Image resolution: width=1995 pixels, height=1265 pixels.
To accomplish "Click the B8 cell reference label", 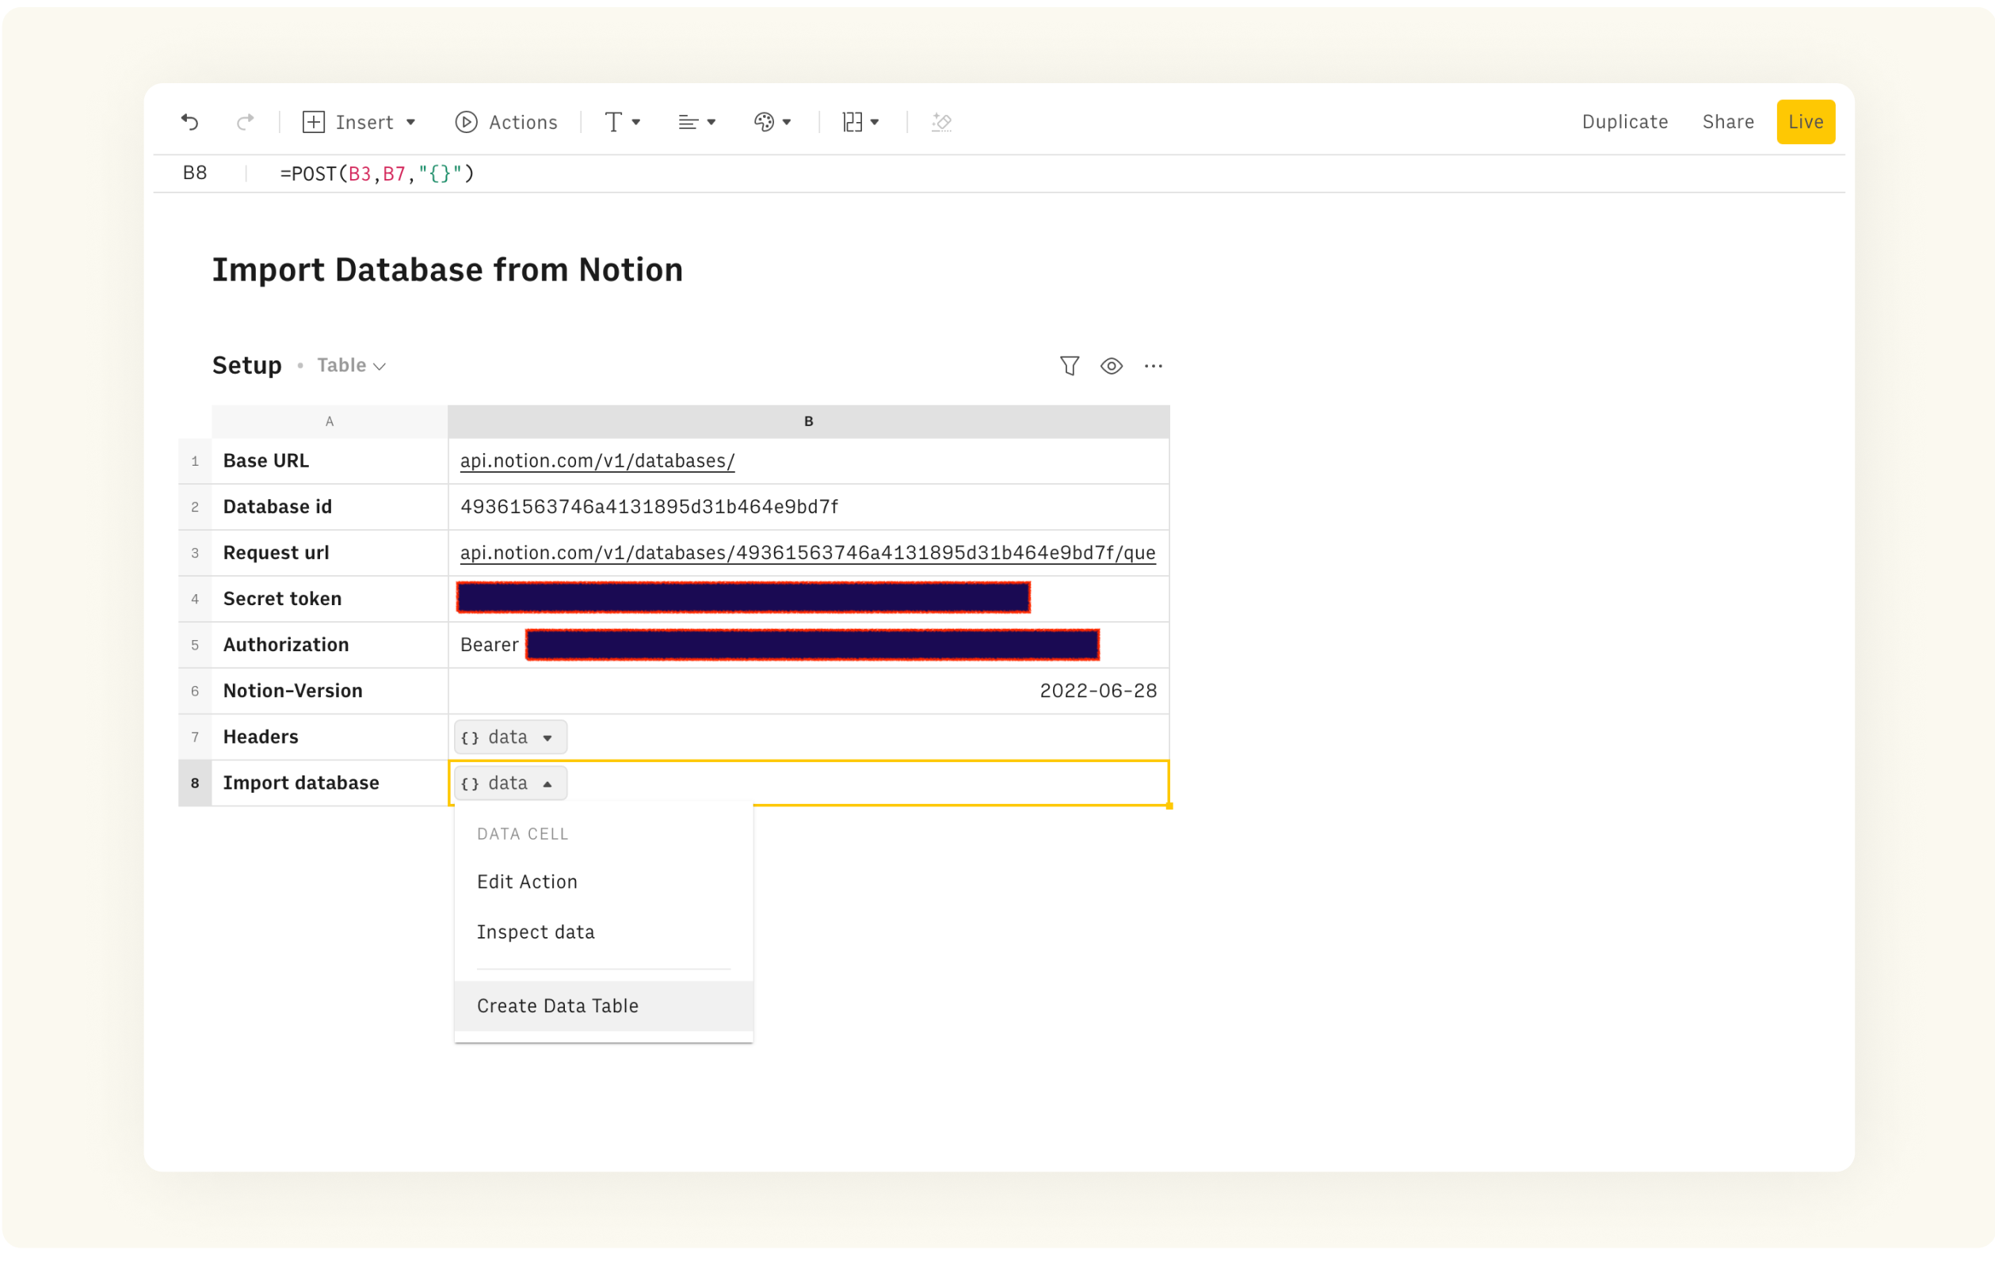I will (195, 173).
